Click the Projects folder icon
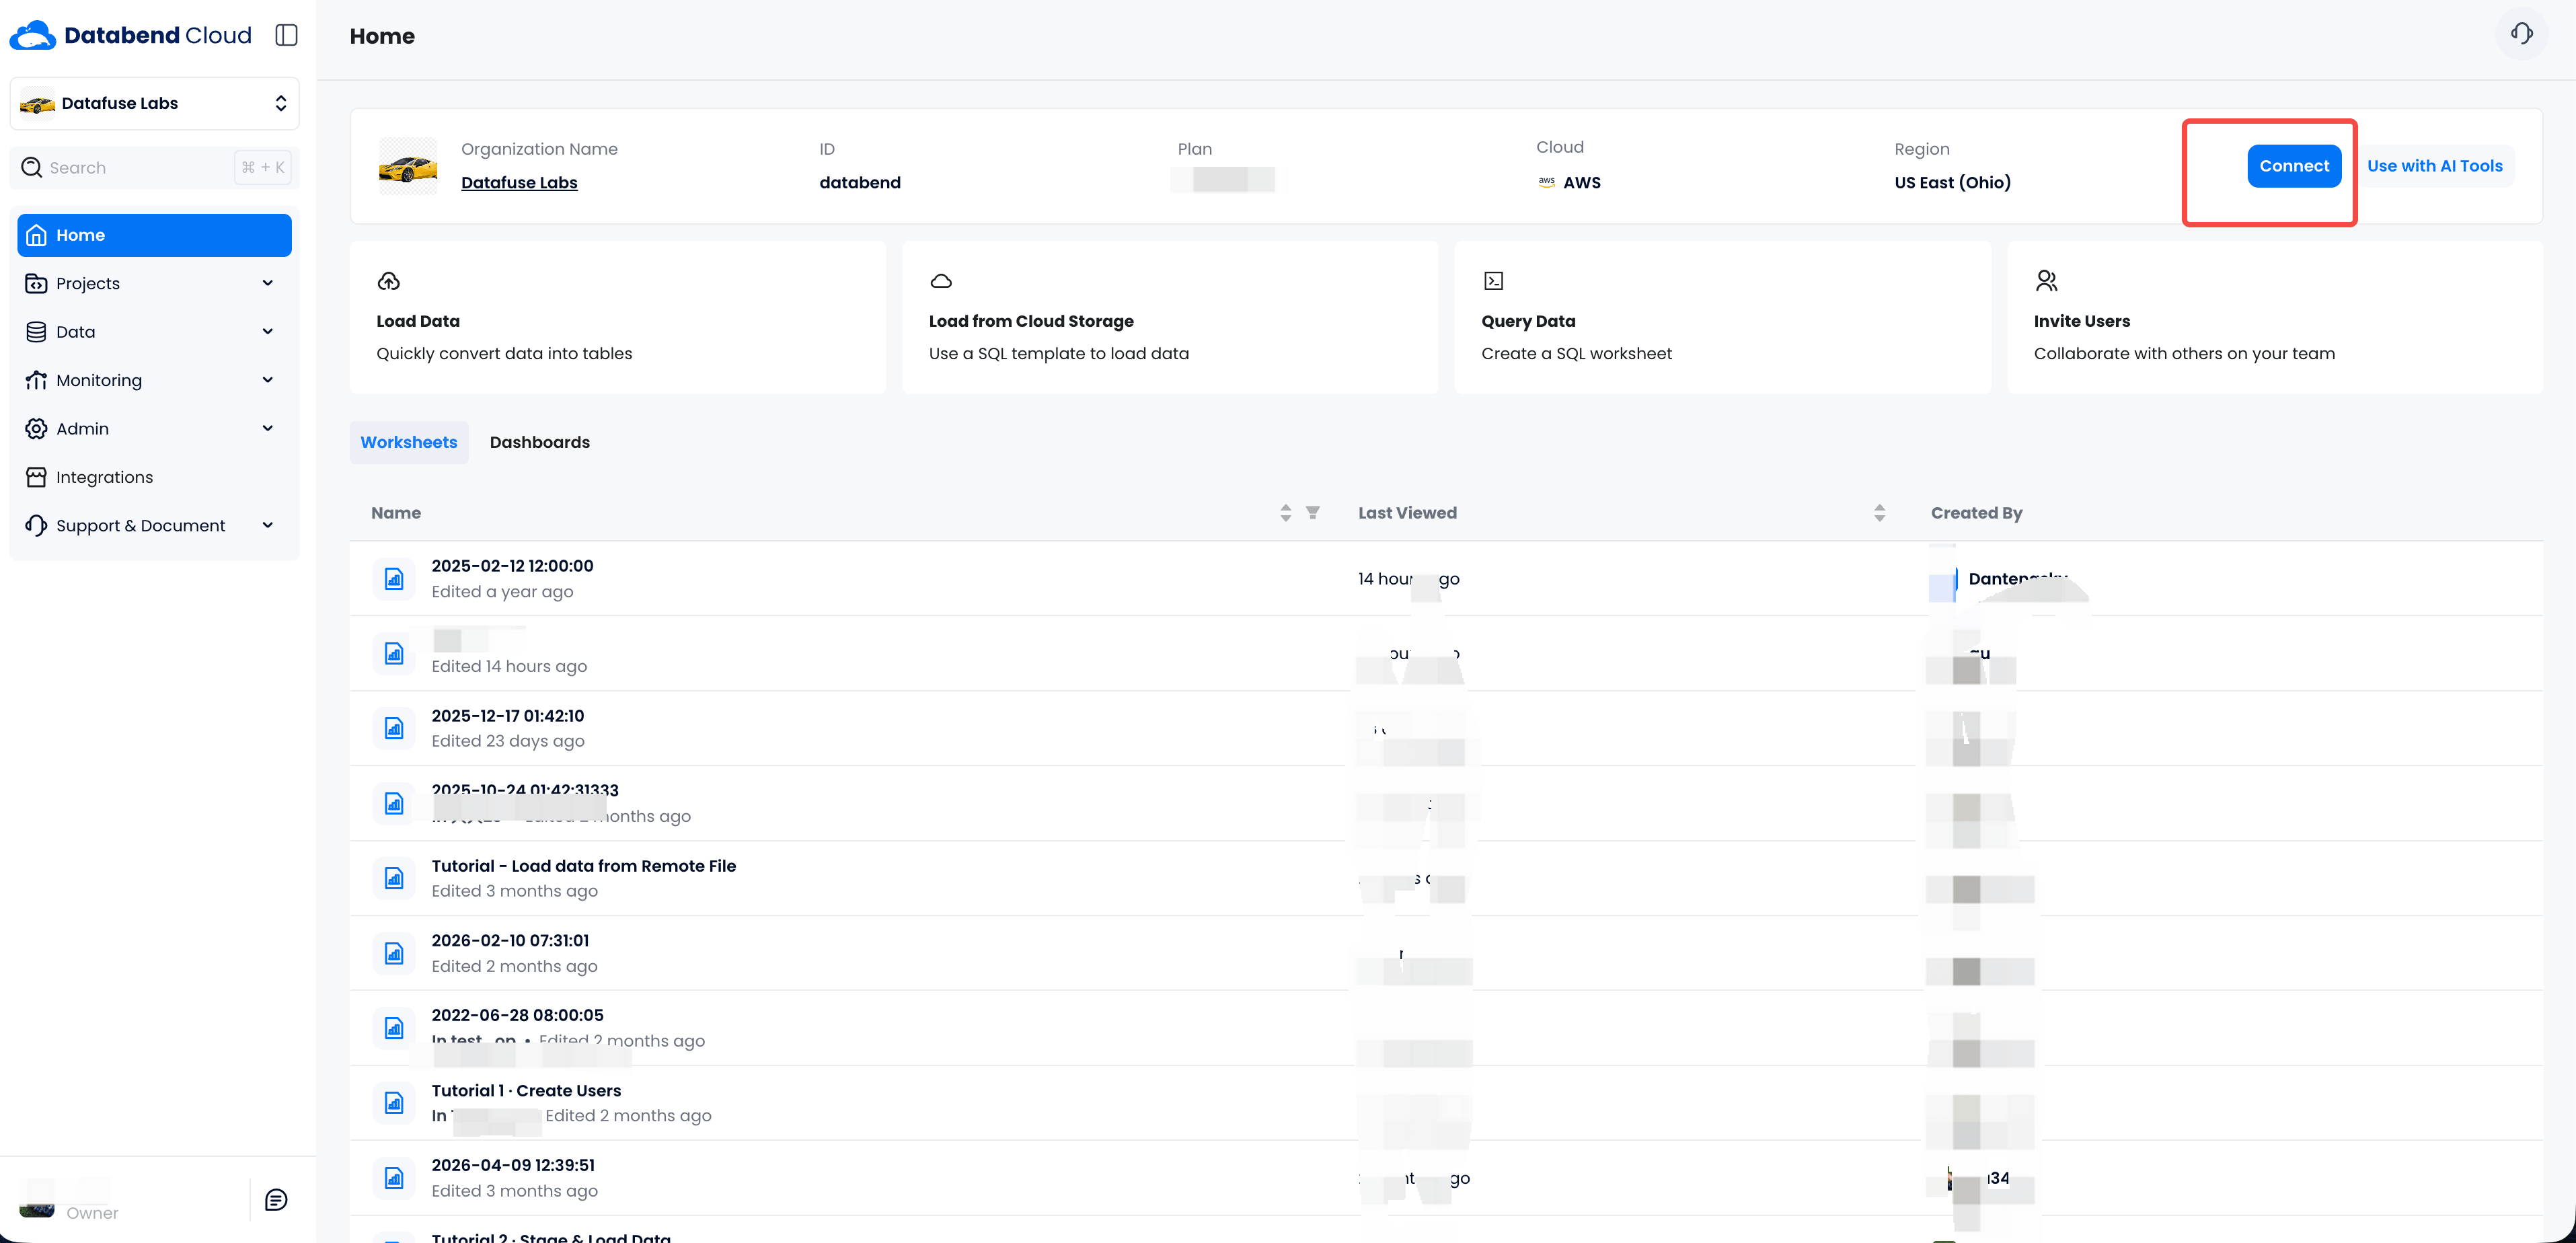Screen dimensions: 2576x1243 [37, 283]
